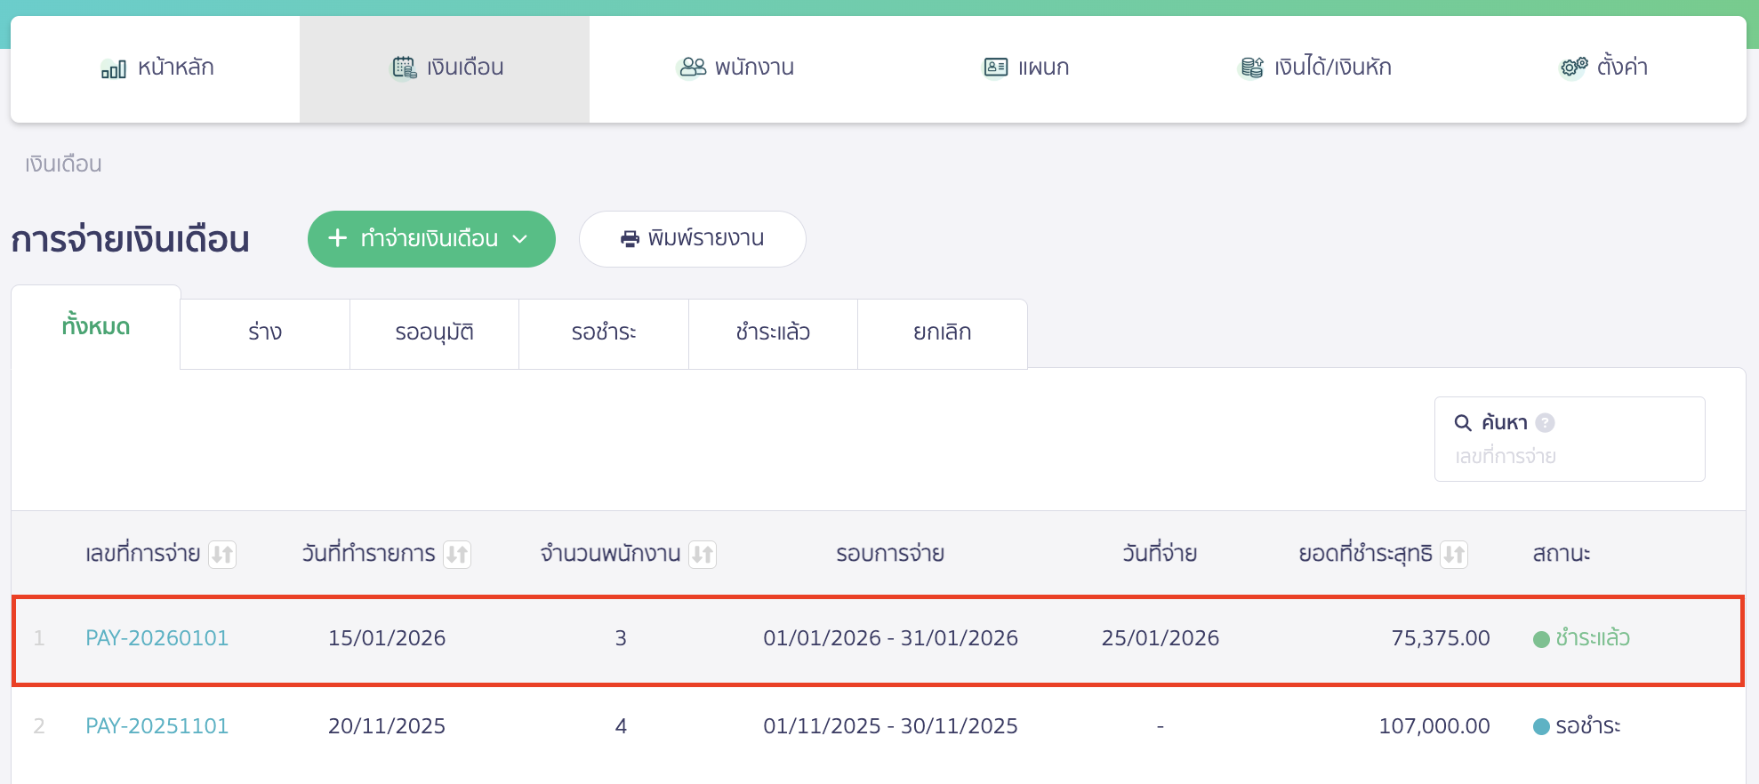Select the ยกเลิก tab
Screen dimensions: 1759x784
[x=942, y=333]
